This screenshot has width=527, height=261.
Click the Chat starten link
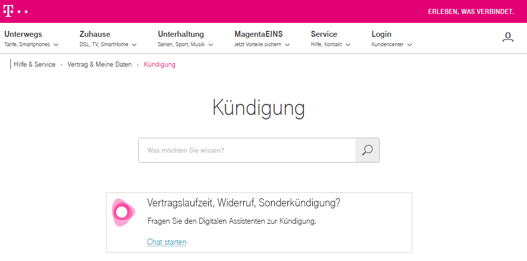[167, 242]
